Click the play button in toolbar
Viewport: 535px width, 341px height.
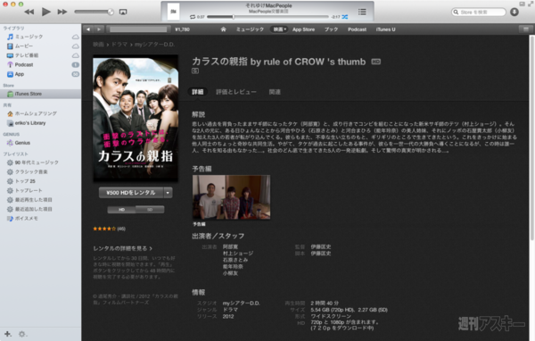click(45, 12)
